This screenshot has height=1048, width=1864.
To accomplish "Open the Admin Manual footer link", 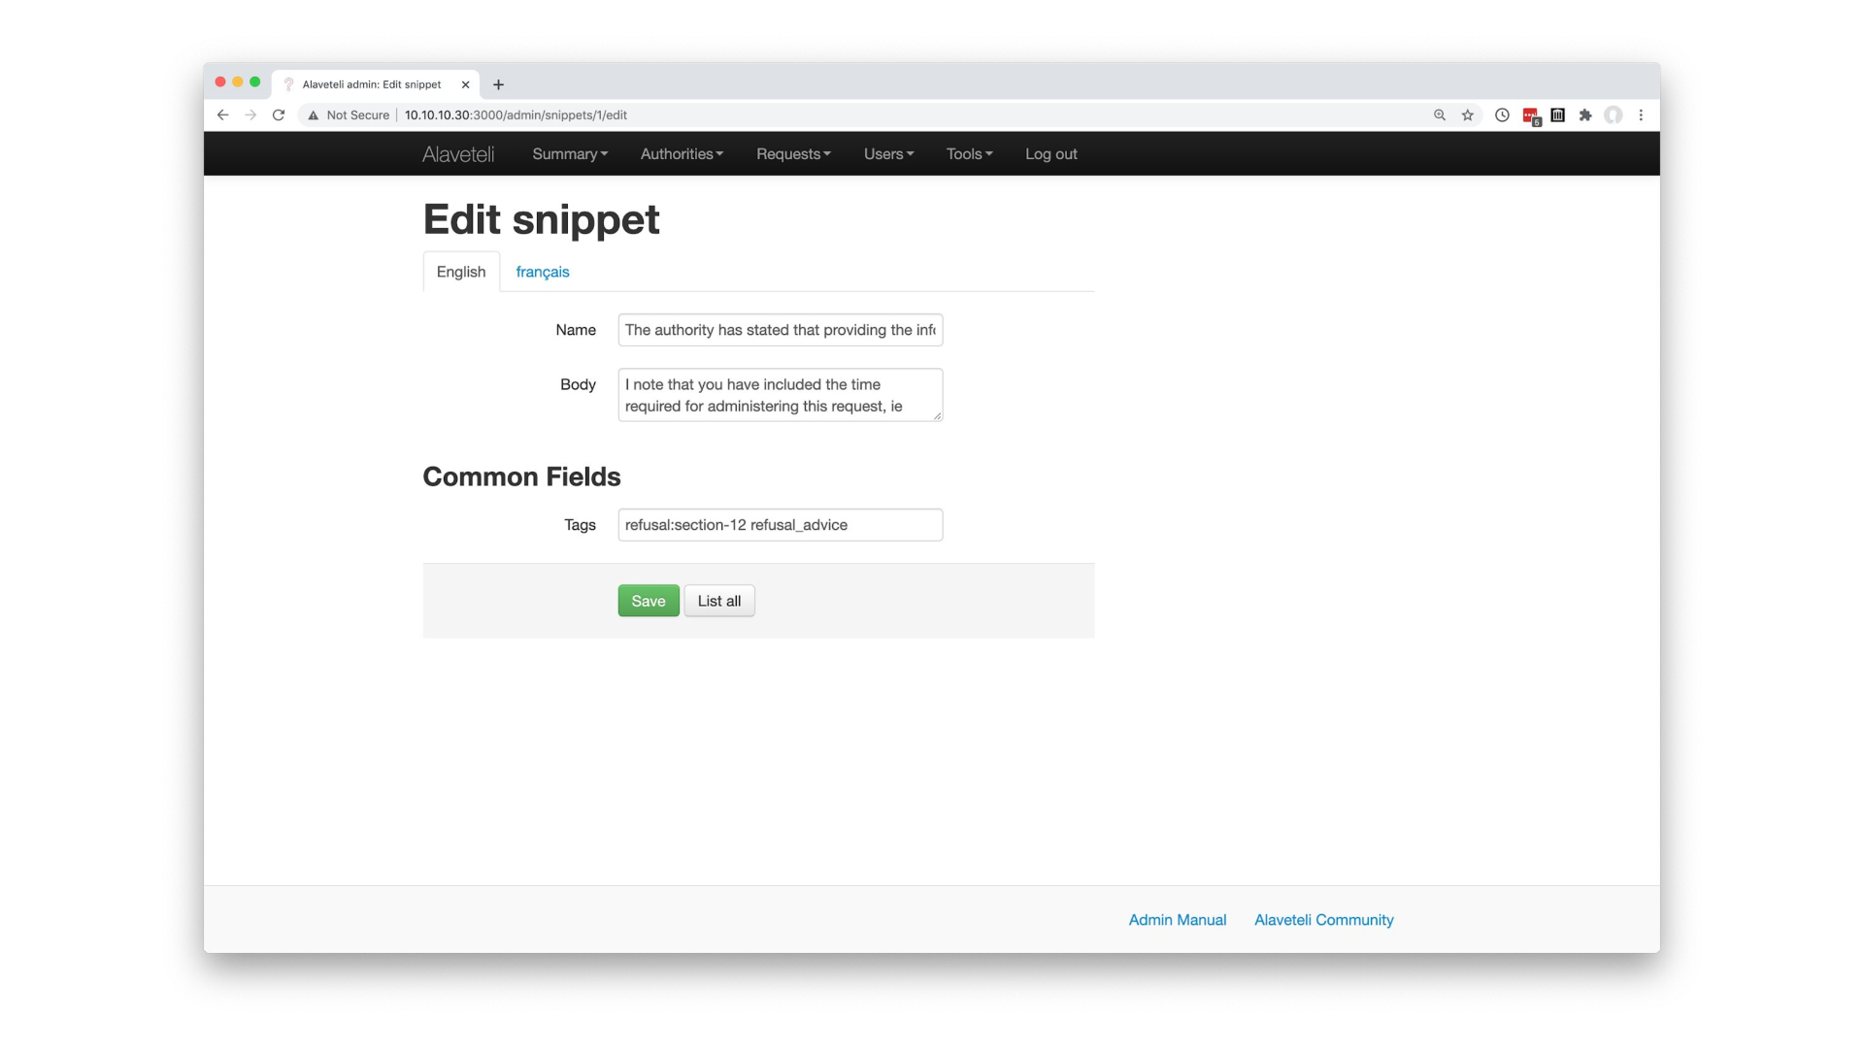I will coord(1178,920).
